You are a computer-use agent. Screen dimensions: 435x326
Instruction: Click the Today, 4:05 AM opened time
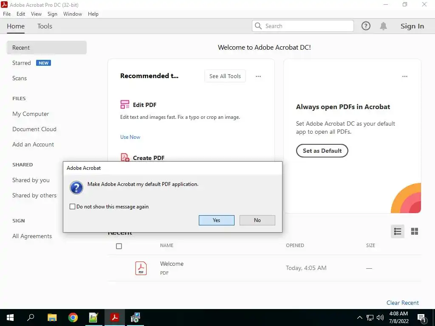click(306, 268)
